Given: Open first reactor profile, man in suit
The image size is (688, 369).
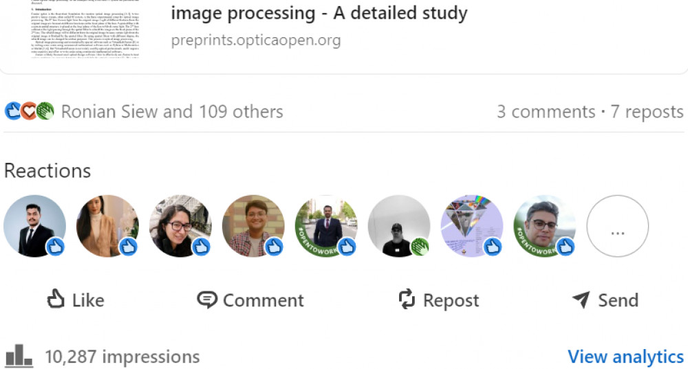Looking at the screenshot, I should coord(34,226).
